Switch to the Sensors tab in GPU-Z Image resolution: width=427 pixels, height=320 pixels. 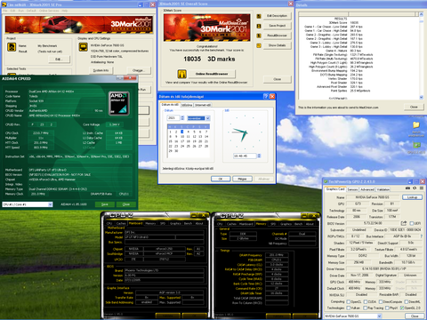pyautogui.click(x=352, y=189)
